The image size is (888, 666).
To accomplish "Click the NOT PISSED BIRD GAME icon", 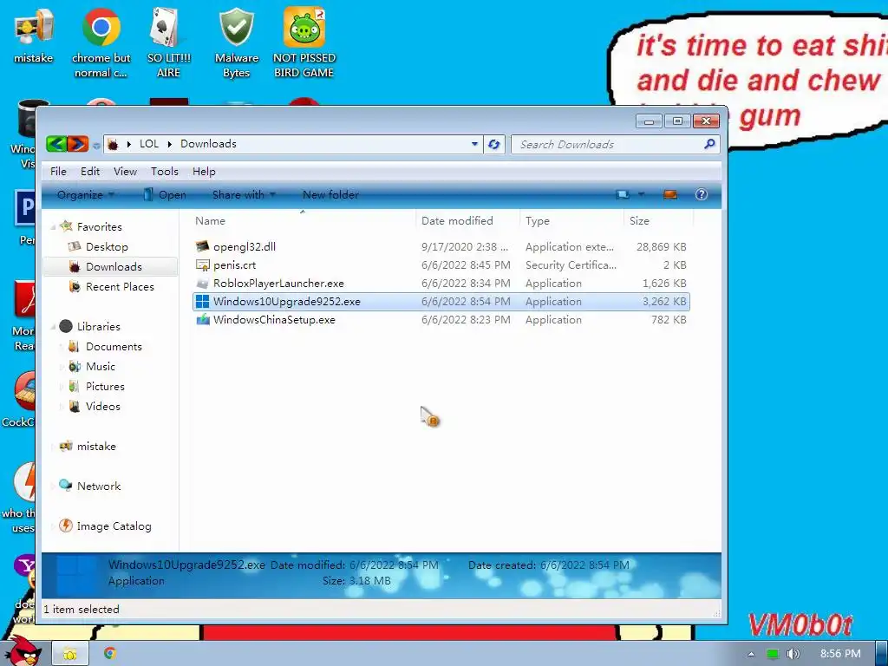I will click(304, 42).
